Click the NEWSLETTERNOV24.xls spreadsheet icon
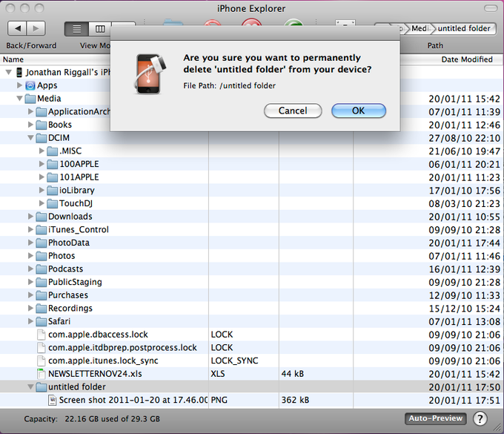The height and width of the screenshot is (434, 504). pyautogui.click(x=42, y=374)
